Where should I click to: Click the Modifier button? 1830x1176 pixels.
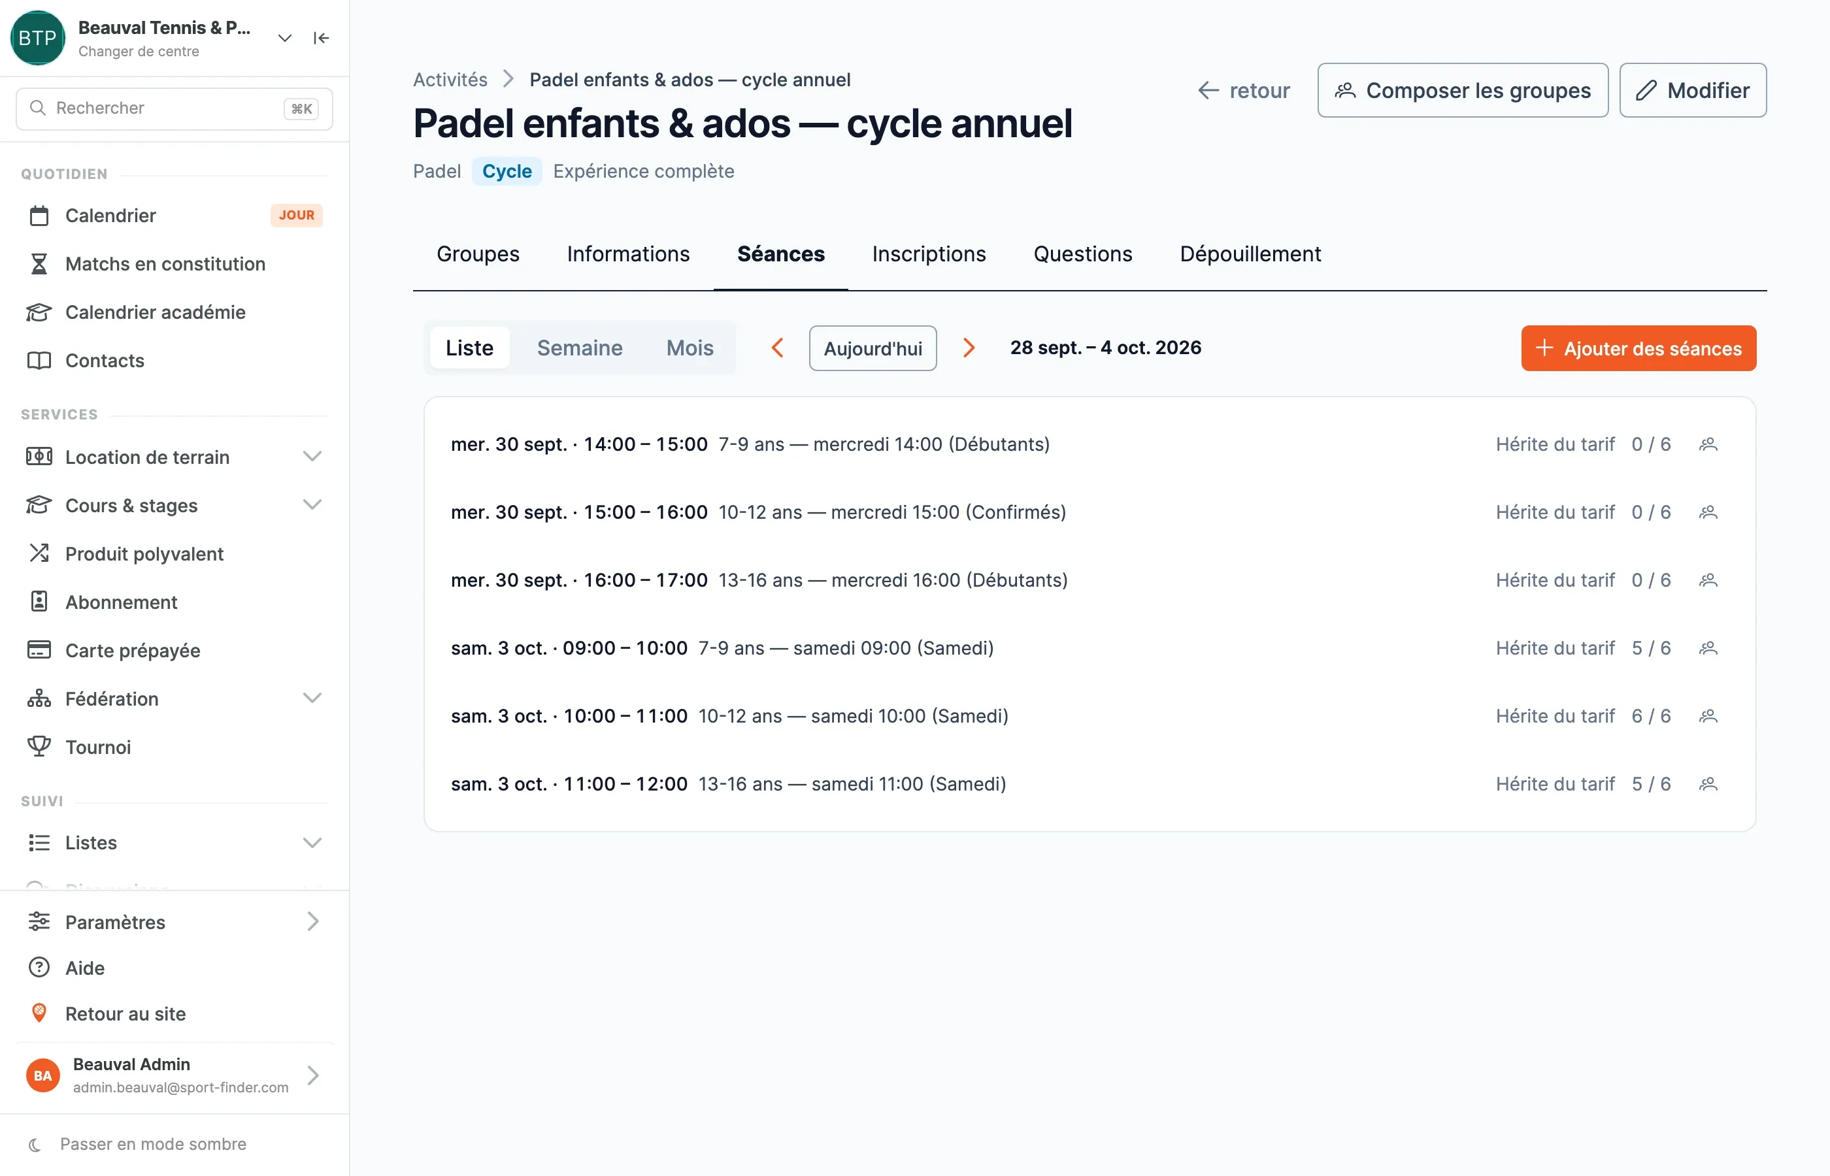pos(1693,90)
